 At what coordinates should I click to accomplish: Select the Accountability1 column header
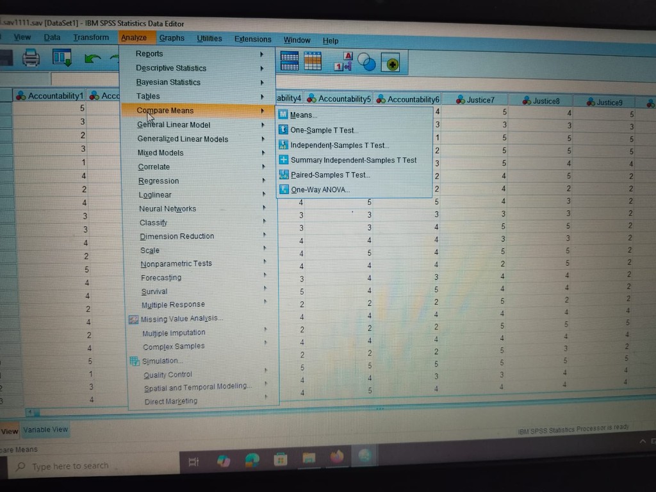pyautogui.click(x=49, y=96)
